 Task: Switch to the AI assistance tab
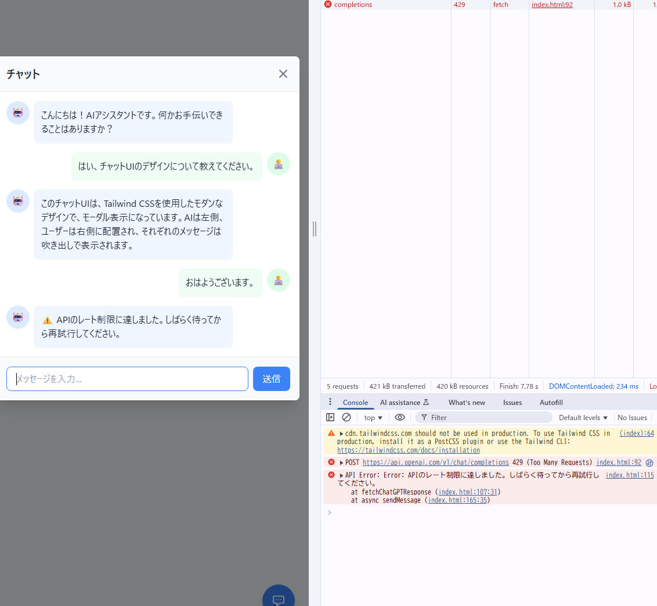(x=404, y=403)
